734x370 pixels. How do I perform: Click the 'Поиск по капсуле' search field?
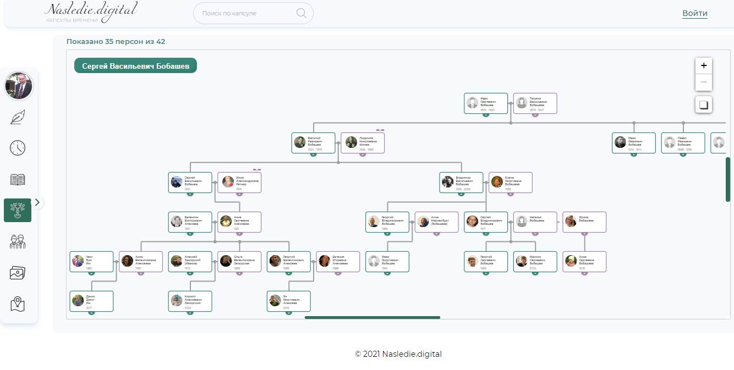click(x=245, y=13)
